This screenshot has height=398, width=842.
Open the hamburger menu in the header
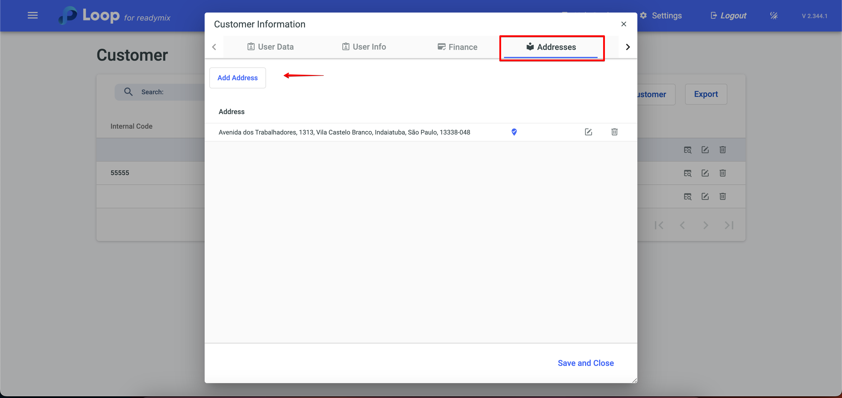(32, 15)
